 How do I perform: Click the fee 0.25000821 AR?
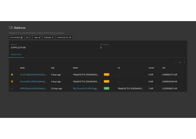coord(169,88)
